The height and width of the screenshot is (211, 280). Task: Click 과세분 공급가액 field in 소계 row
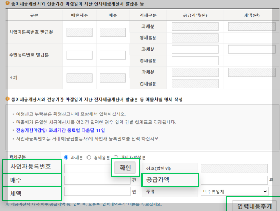pos(195,72)
